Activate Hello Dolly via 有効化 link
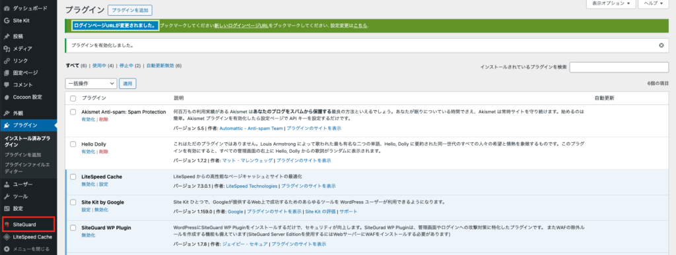The image size is (676, 255). pos(88,152)
